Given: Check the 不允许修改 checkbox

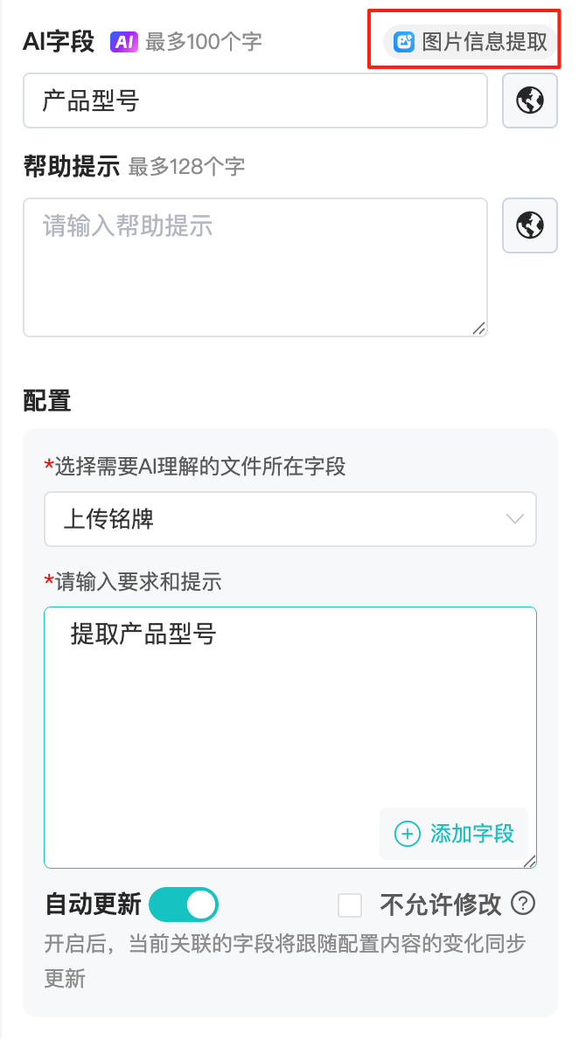Looking at the screenshot, I should point(350,905).
